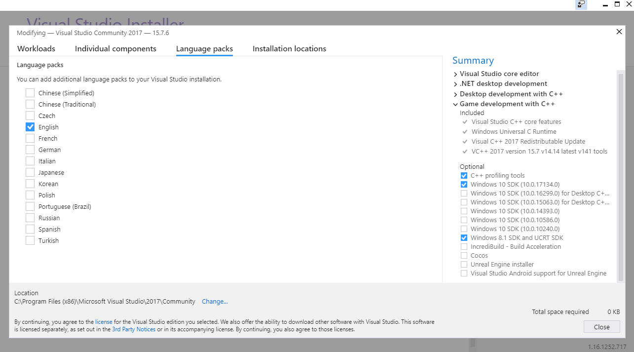Image resolution: width=634 pixels, height=352 pixels.
Task: Enable the Cocos optional component
Action: tap(464, 256)
